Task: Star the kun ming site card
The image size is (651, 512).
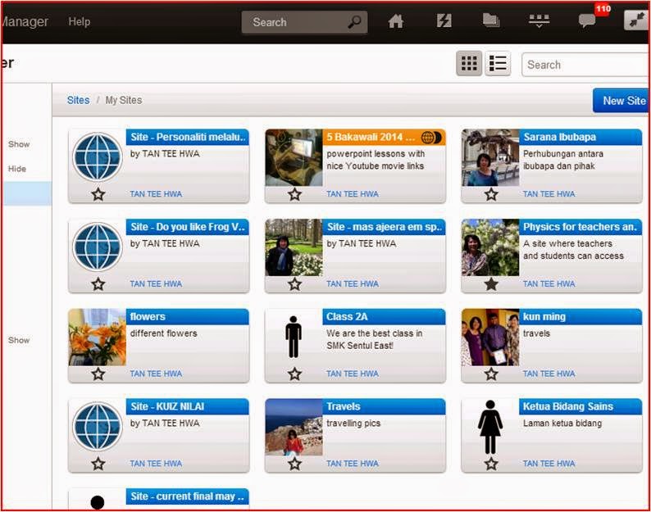Action: (491, 374)
